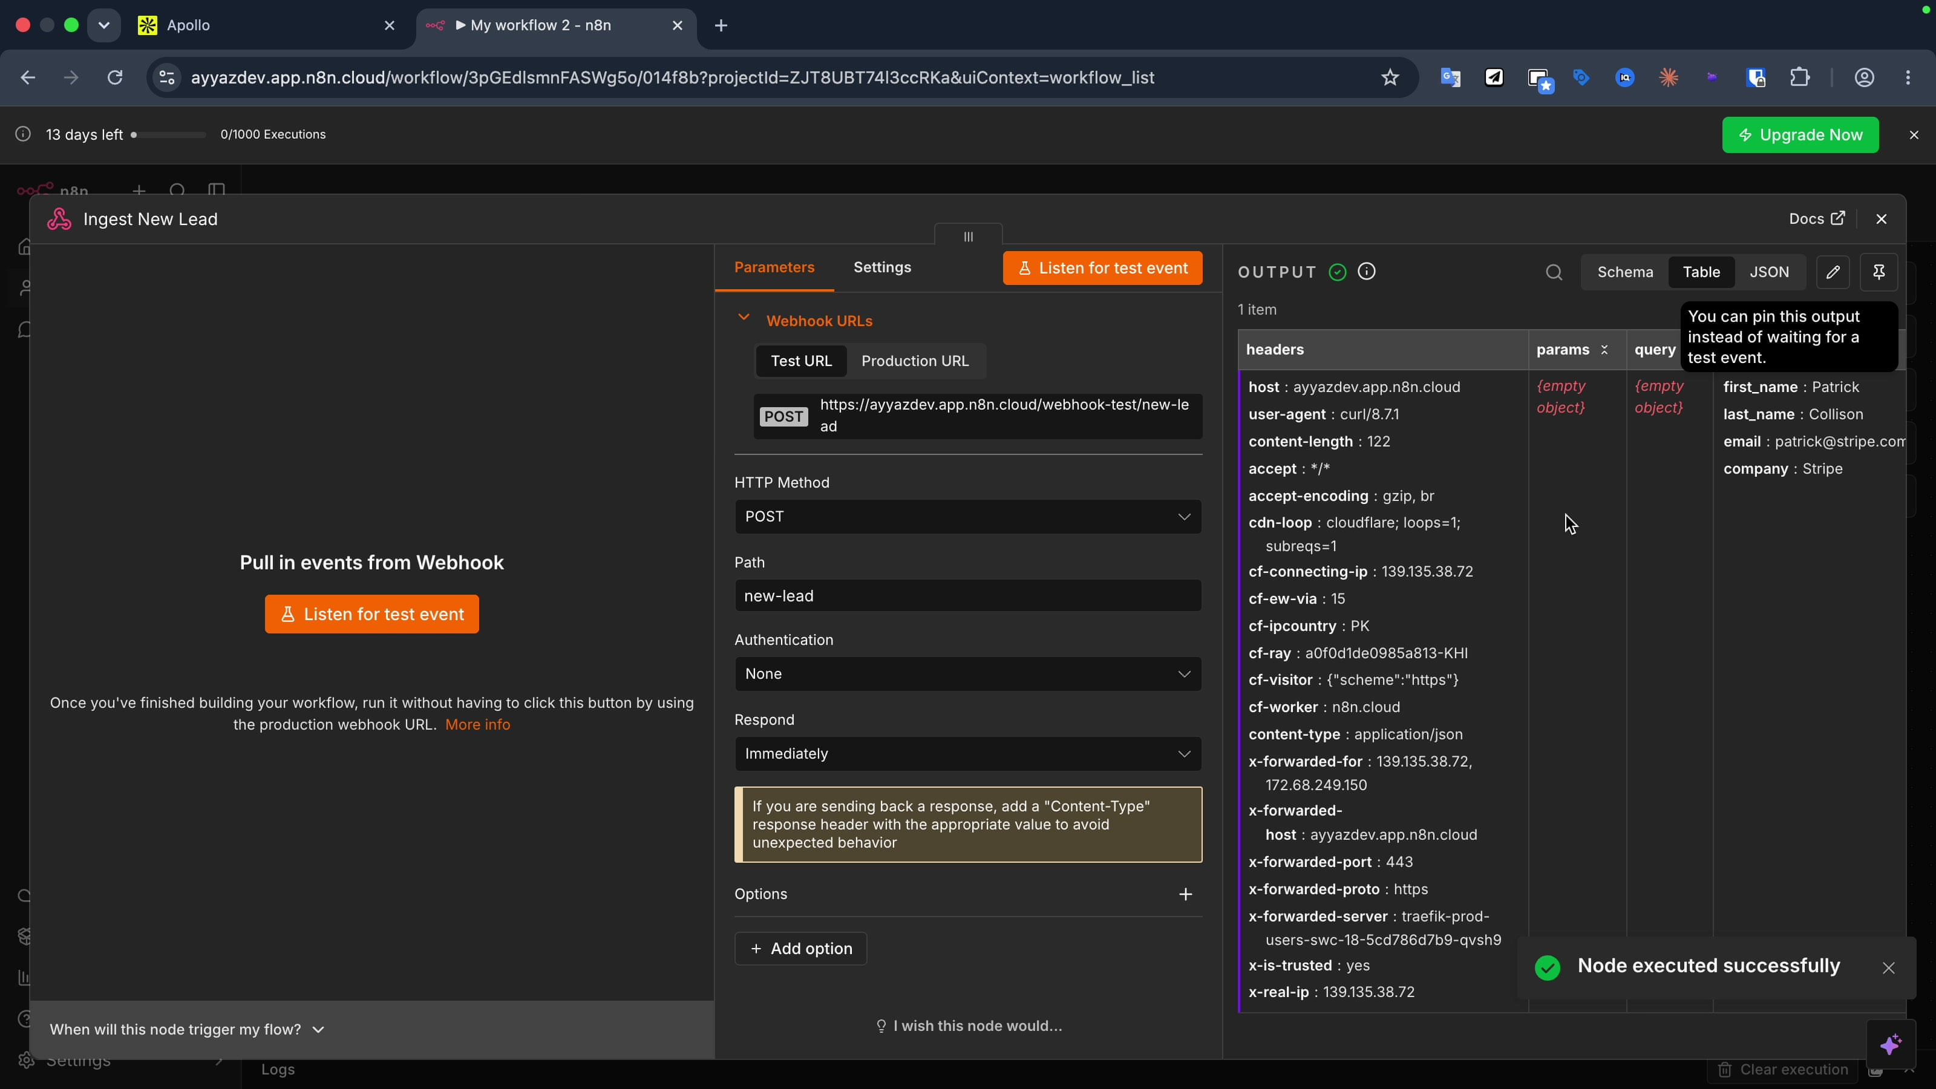Image resolution: width=1936 pixels, height=1089 pixels.
Task: Open the Authentication dropdown
Action: (967, 674)
